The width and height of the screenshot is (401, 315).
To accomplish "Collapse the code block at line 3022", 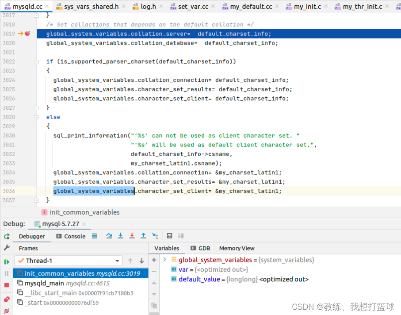I will point(36,61).
